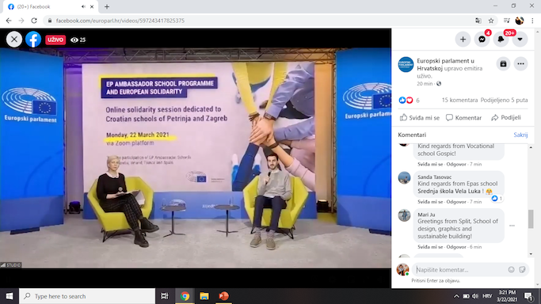Image resolution: width=541 pixels, height=304 pixels.
Task: Open the sticker picker in comment box
Action: click(522, 269)
